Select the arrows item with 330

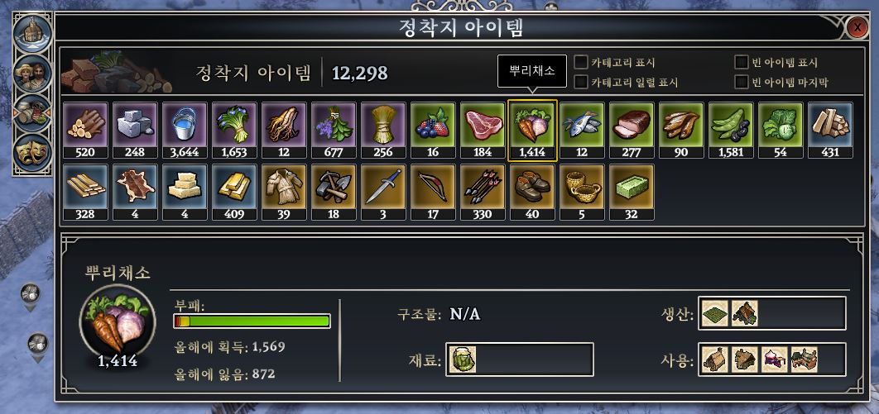483,192
